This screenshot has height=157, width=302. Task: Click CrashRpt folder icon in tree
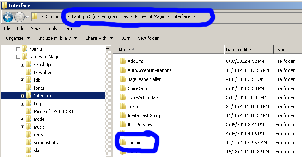point(28,65)
